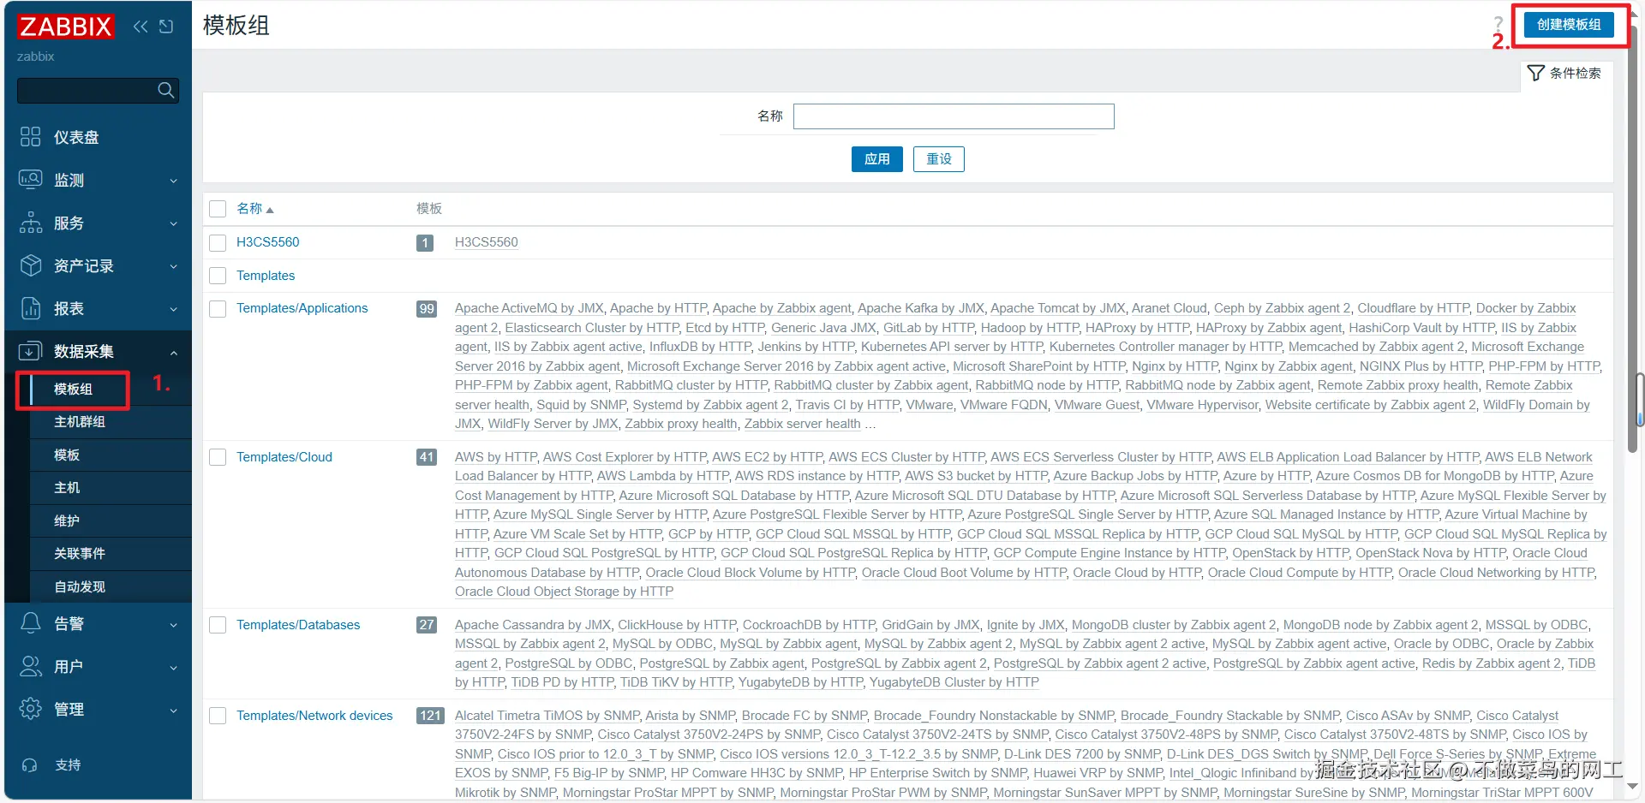Open the Templates/Applications group link
The image size is (1645, 803).
coord(302,308)
